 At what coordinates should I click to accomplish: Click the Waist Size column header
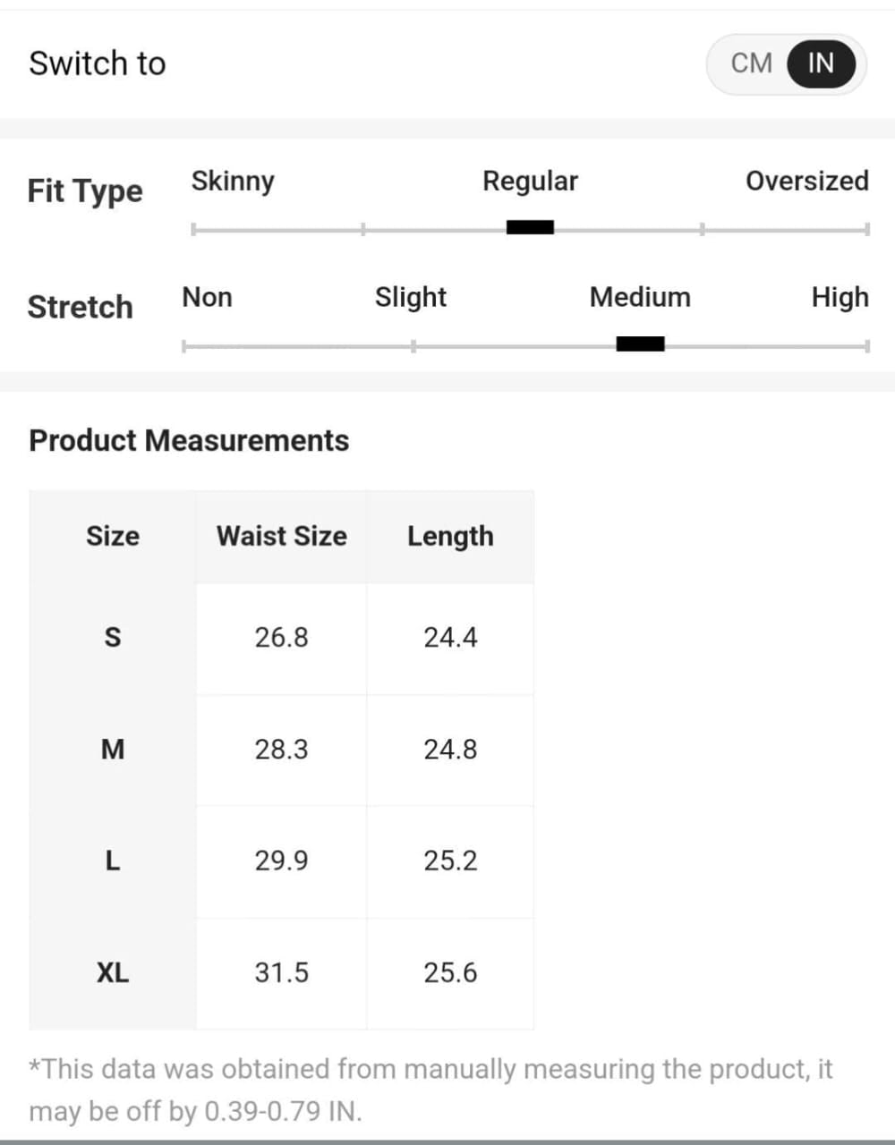pyautogui.click(x=281, y=536)
